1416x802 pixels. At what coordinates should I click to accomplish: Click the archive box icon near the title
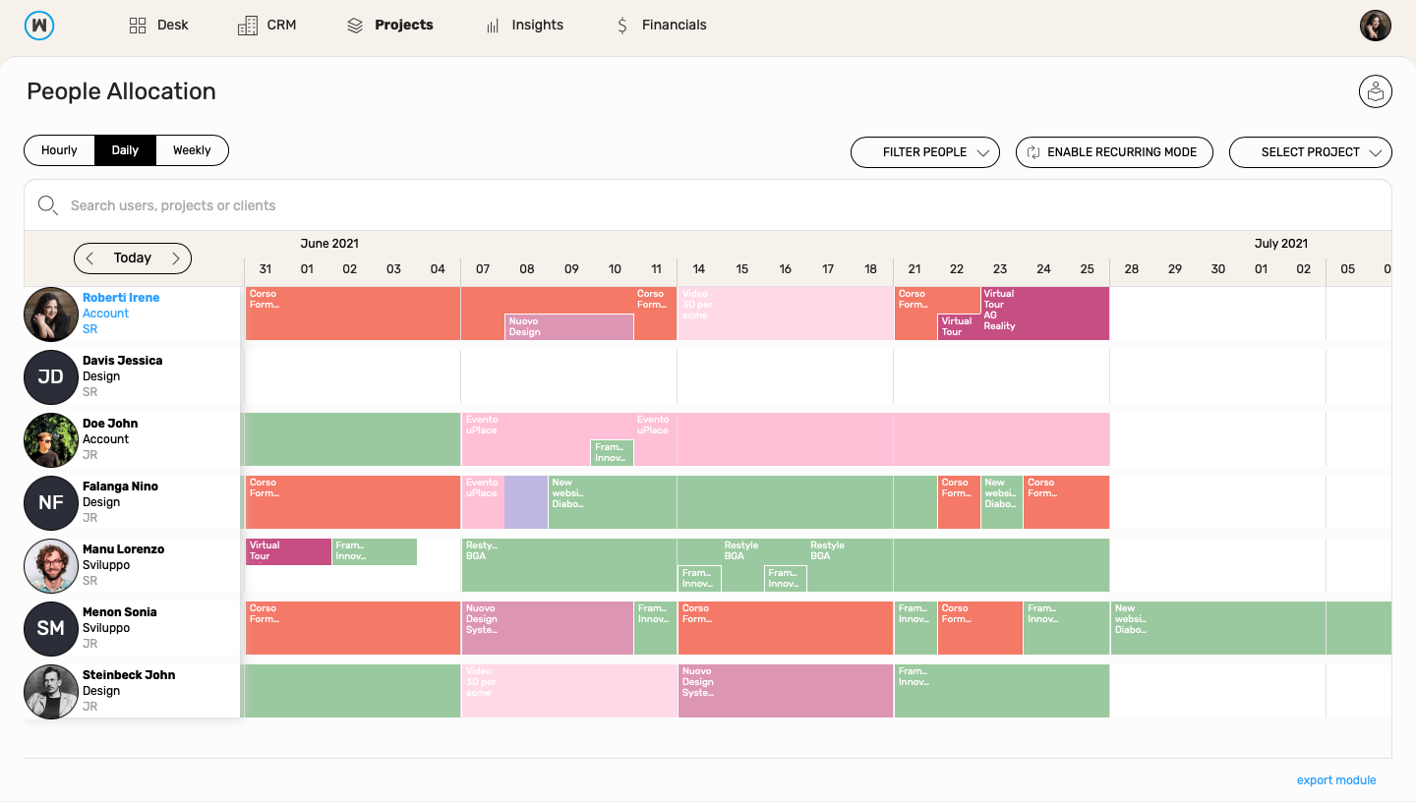pyautogui.click(x=1376, y=92)
